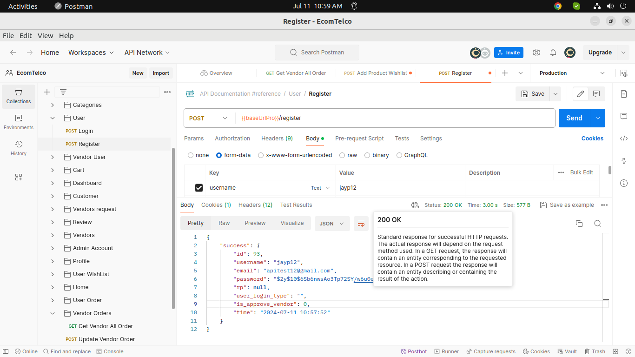Open the POST method dropdown

click(x=208, y=118)
